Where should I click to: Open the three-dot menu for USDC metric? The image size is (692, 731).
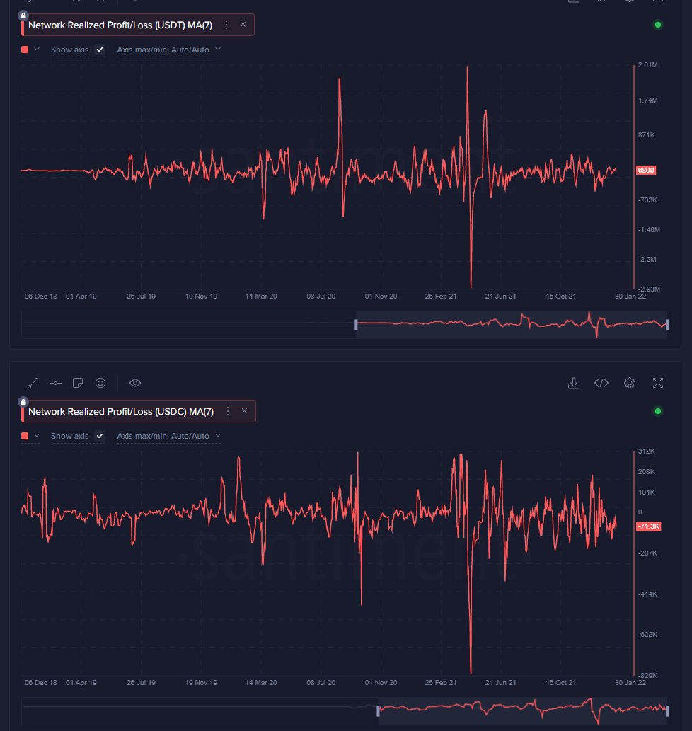[x=228, y=411]
